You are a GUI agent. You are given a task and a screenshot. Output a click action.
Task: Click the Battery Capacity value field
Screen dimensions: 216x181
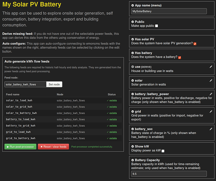[169, 174]
